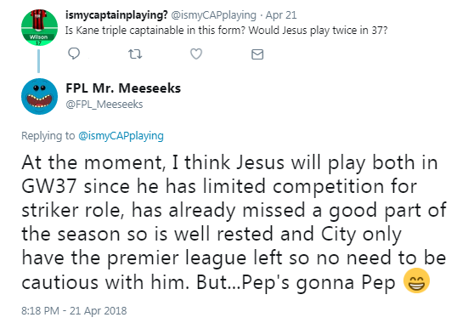
Task: Open ismycaptainplaying profile avatar
Action: point(39,27)
